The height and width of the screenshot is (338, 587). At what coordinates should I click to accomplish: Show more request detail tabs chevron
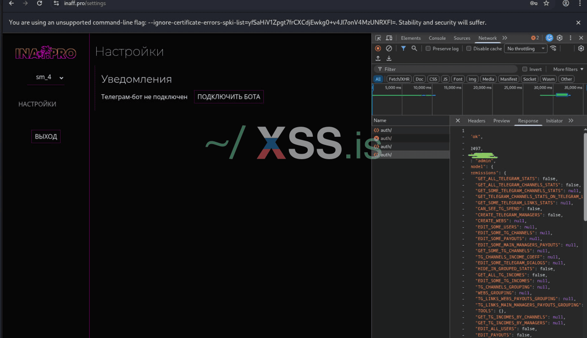(x=571, y=121)
